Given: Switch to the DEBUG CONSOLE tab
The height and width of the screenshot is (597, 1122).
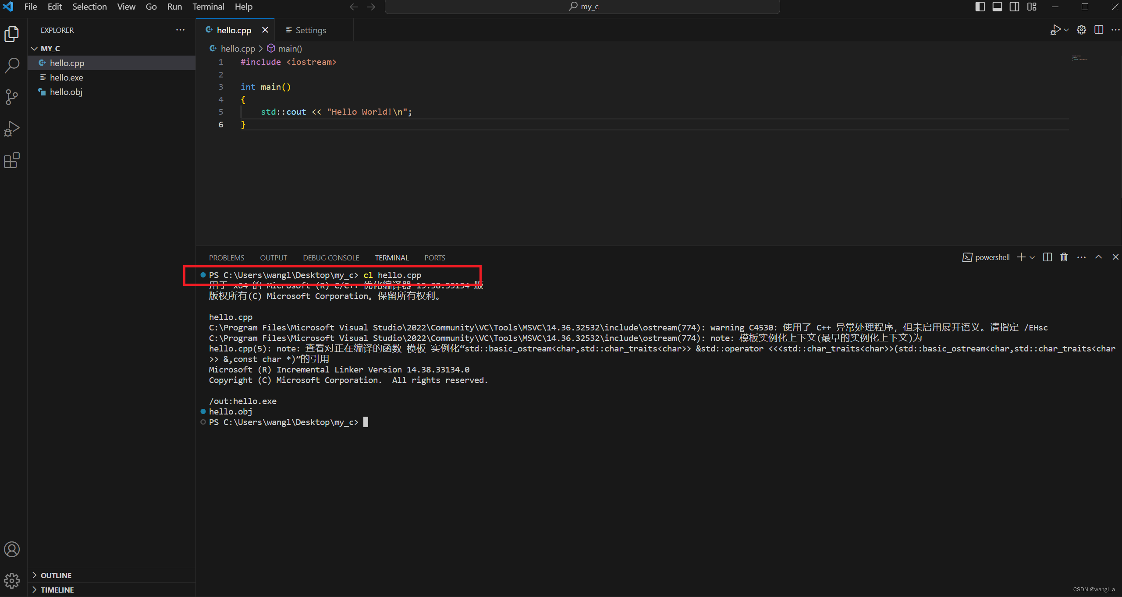Looking at the screenshot, I should (x=331, y=258).
